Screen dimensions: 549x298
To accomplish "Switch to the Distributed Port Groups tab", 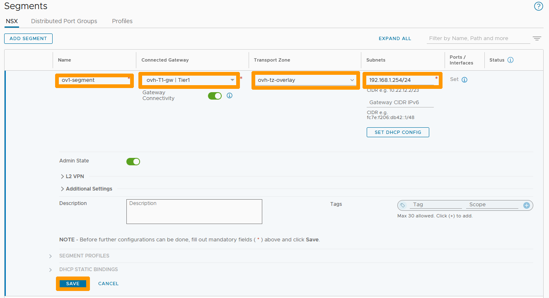I will click(64, 21).
